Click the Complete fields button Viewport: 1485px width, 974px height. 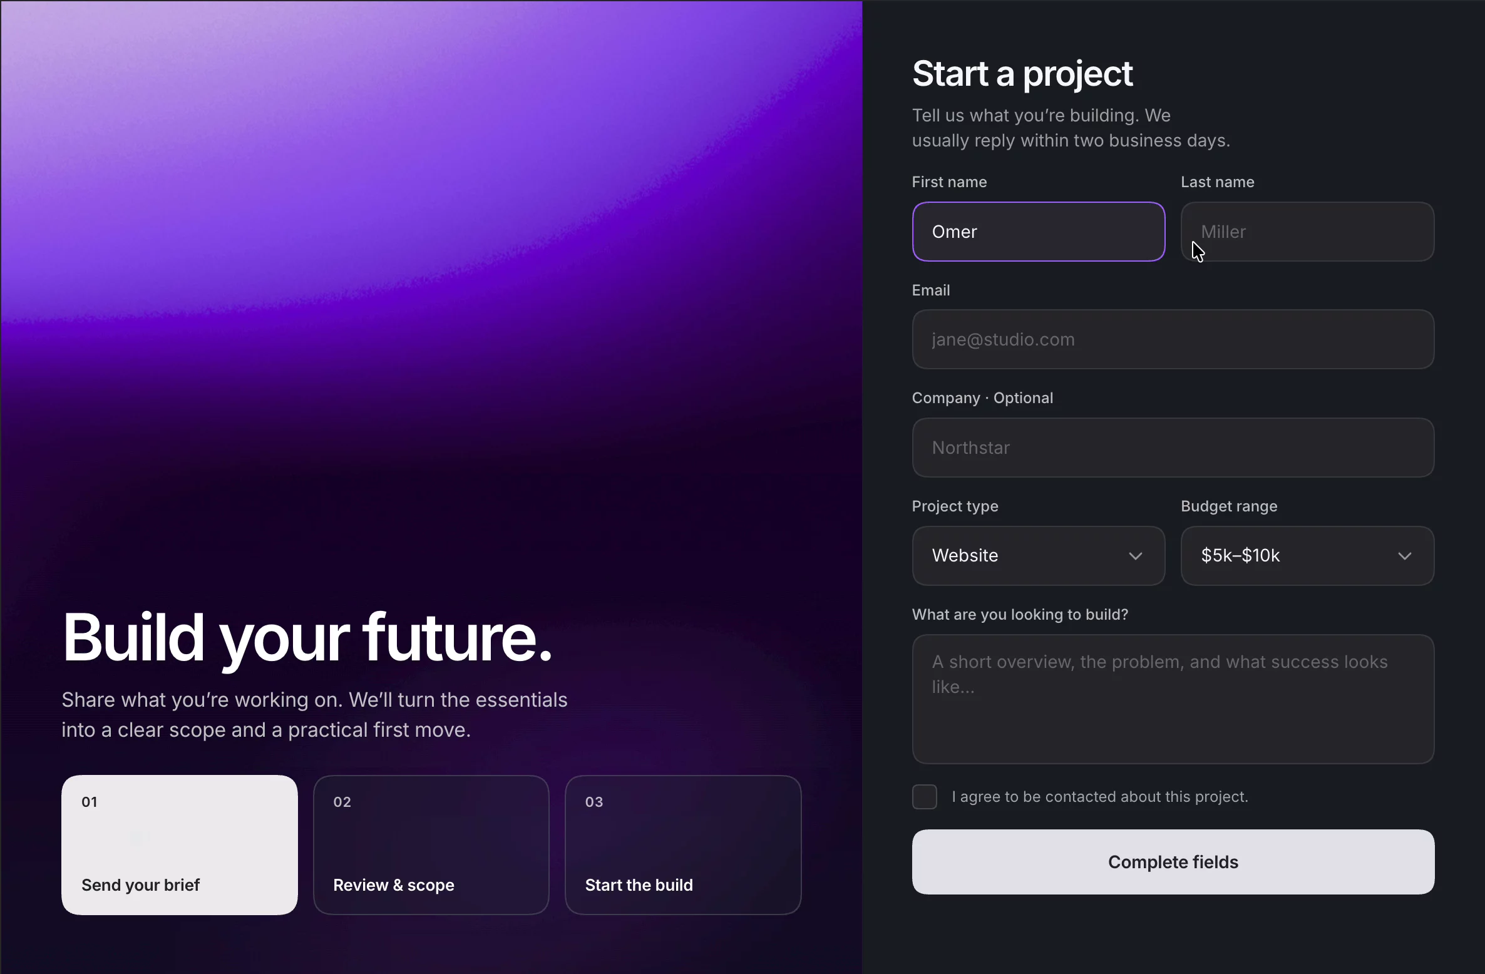1173,862
